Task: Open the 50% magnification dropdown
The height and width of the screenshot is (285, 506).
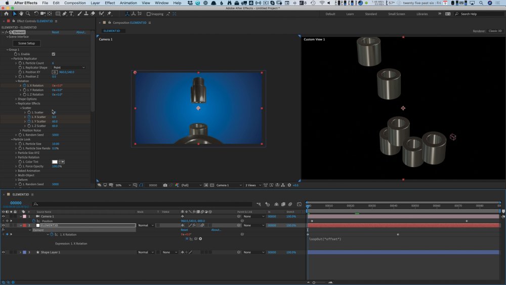Action: [123, 185]
